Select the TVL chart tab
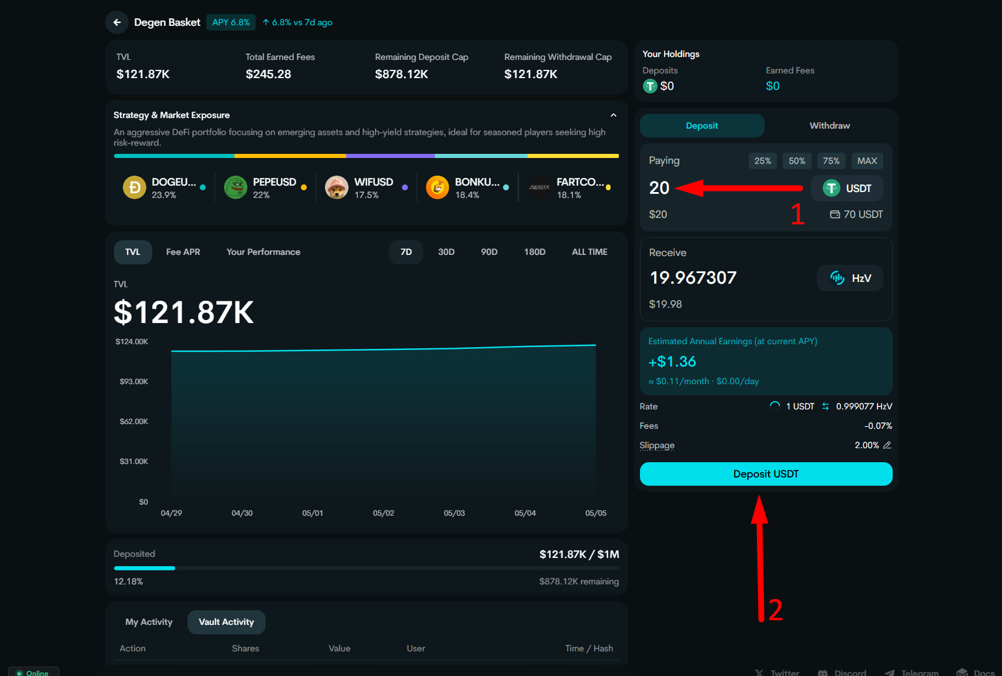 tap(133, 252)
